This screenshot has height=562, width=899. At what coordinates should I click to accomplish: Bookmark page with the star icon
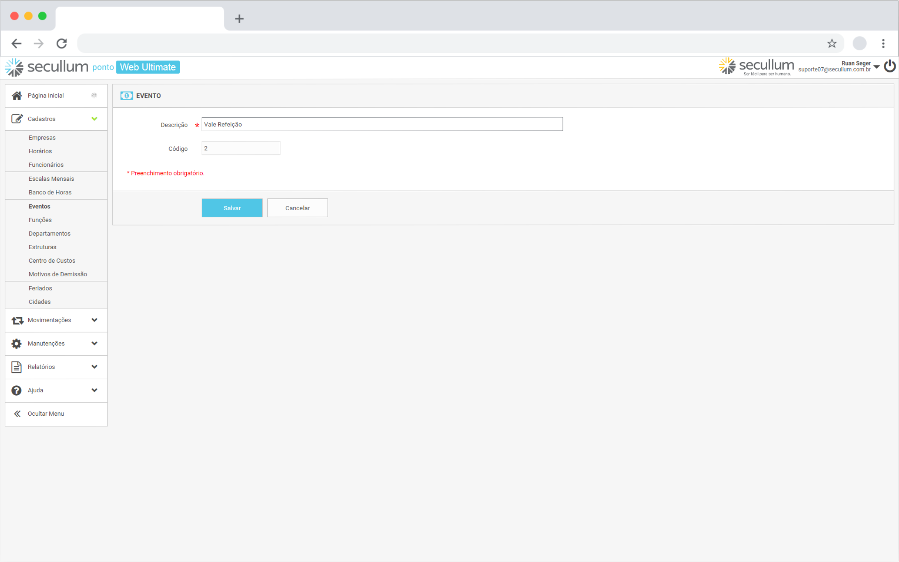[832, 43]
